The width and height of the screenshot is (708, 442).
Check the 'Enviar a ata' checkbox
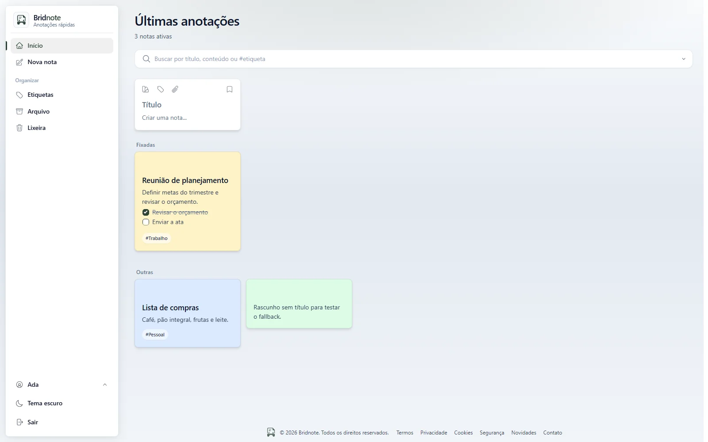click(x=146, y=222)
